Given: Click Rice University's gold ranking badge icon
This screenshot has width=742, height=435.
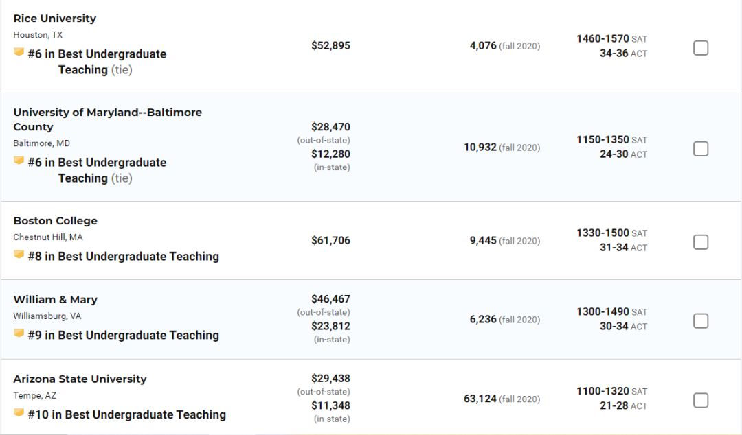Looking at the screenshot, I should (x=19, y=53).
